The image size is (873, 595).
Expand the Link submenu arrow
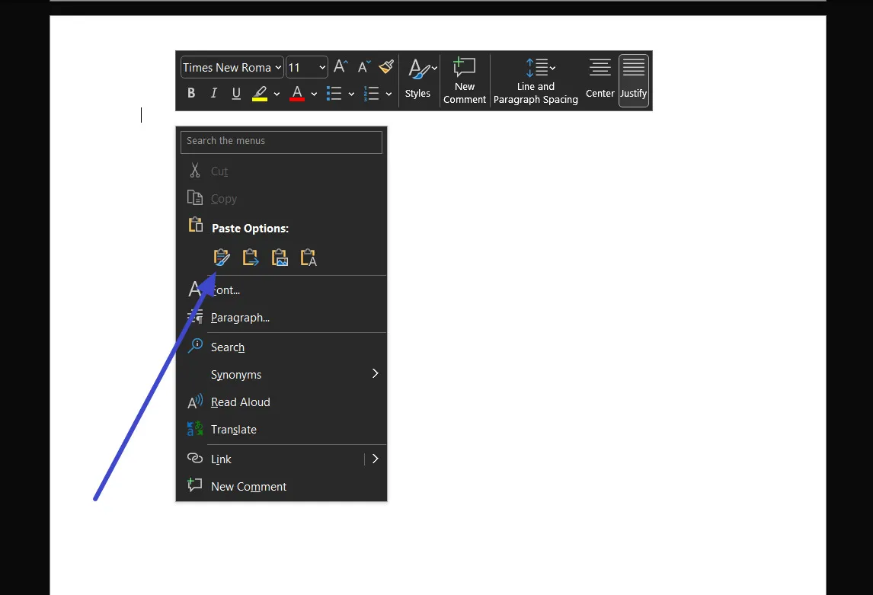tap(376, 459)
